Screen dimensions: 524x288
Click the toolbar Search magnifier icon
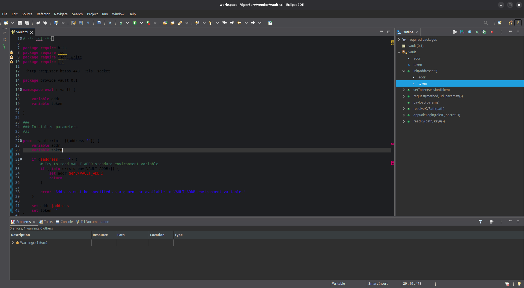click(x=486, y=23)
